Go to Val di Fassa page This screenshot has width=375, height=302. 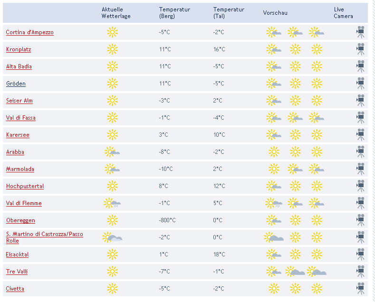(x=21, y=118)
